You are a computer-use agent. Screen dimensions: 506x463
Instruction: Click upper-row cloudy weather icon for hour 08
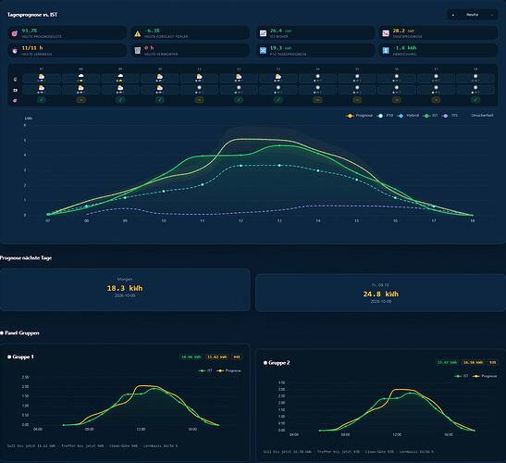81,76
